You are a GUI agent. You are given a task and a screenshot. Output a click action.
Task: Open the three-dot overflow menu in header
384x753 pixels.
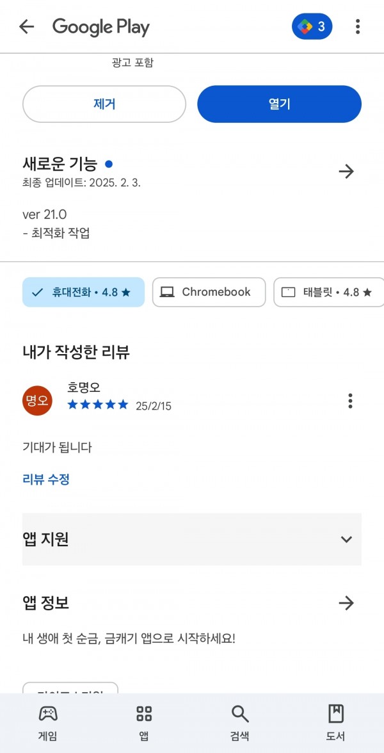tap(358, 26)
